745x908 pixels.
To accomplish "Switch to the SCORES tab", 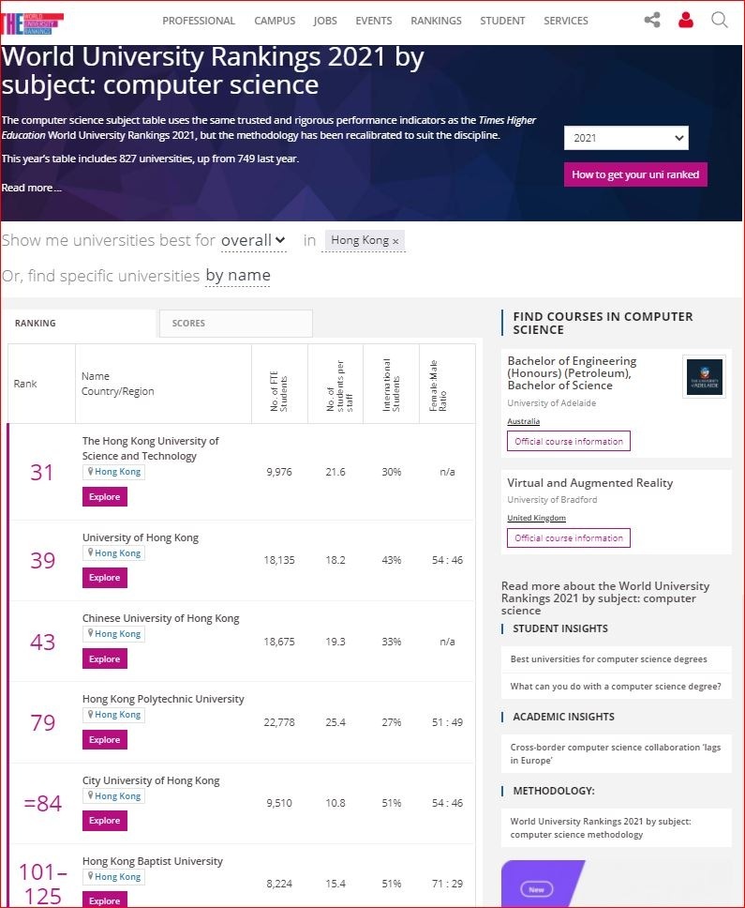I will pyautogui.click(x=187, y=323).
